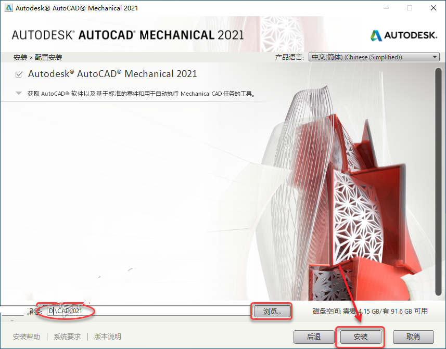The height and width of the screenshot is (349, 446).
Task: Expand the product description disclosure triangle
Action: click(x=19, y=93)
